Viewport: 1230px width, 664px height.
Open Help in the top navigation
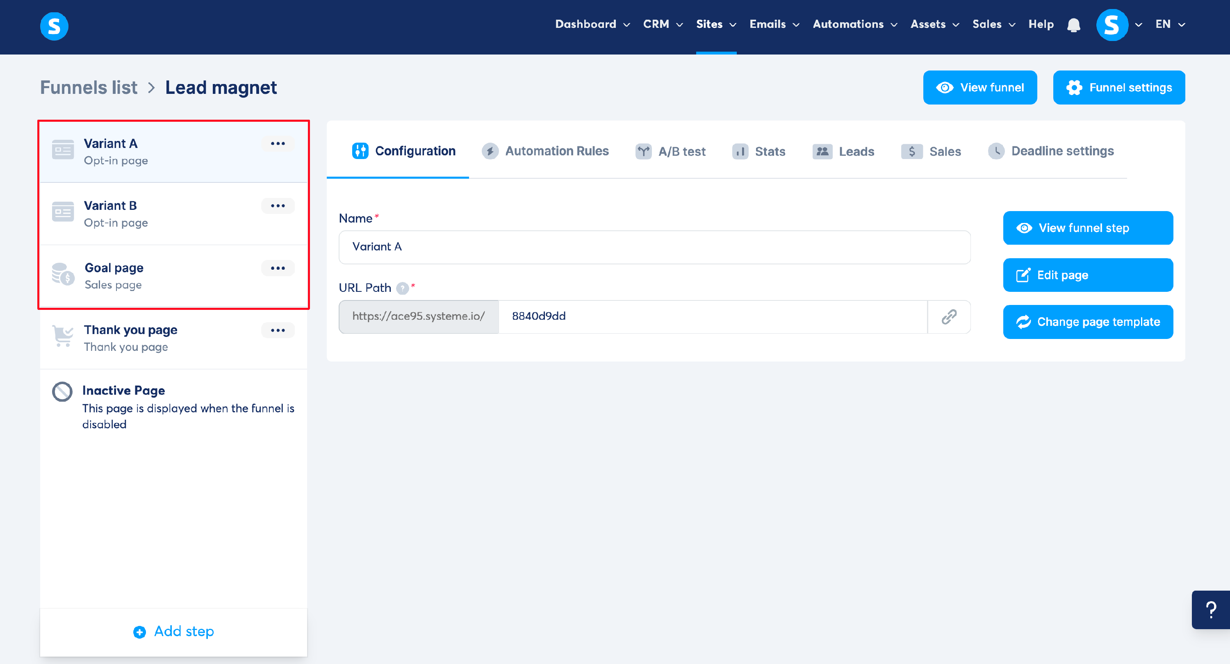click(1041, 24)
